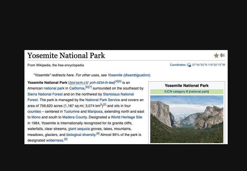Open citation reference [4]
Screen dimensions: 247x171
pyautogui.click(x=116, y=81)
